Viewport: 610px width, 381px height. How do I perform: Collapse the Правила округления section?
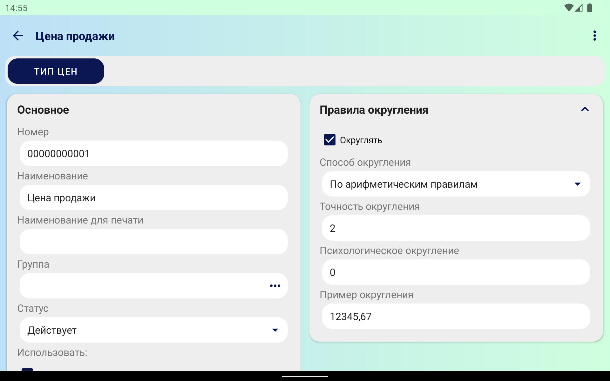coord(585,110)
